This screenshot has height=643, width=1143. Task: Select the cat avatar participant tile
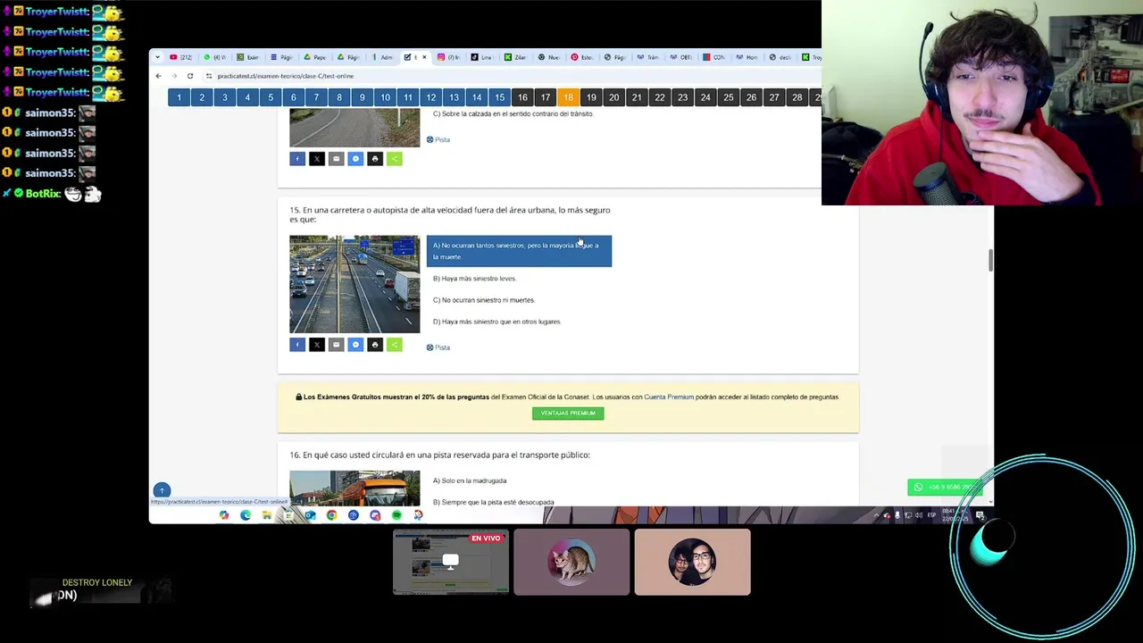tap(571, 562)
